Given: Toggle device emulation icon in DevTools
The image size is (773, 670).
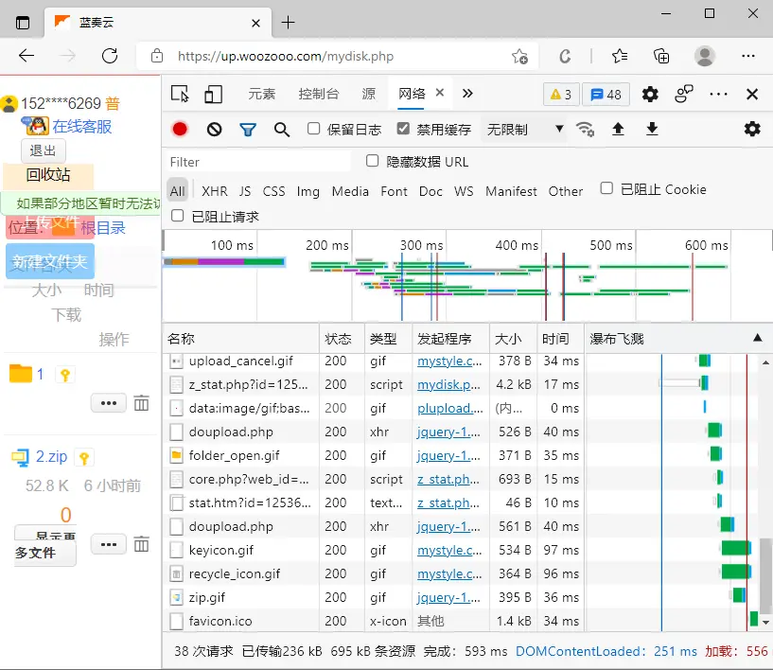Looking at the screenshot, I should pos(213,94).
